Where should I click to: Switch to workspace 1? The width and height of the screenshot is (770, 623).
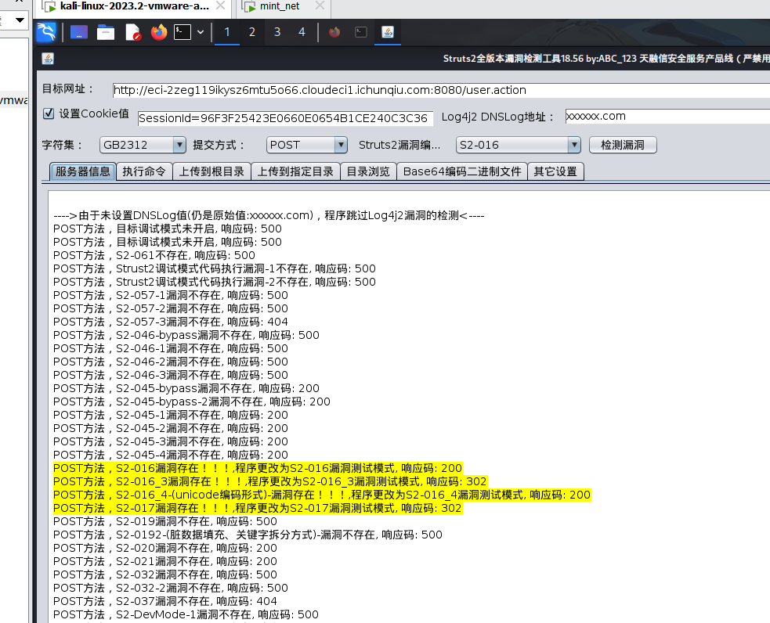coord(227,32)
